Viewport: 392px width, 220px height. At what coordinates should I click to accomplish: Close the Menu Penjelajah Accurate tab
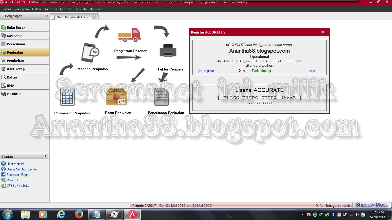coord(94,17)
